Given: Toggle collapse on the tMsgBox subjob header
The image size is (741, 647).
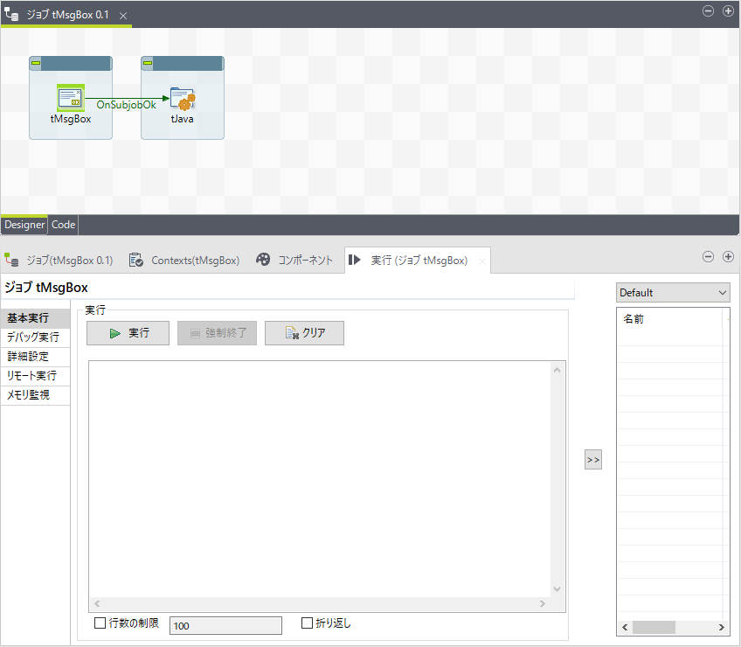Looking at the screenshot, I should point(34,62).
